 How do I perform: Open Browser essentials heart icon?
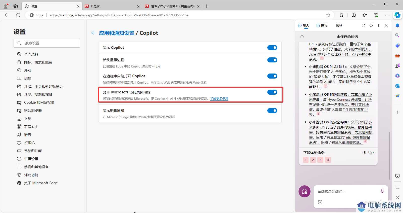(376, 15)
